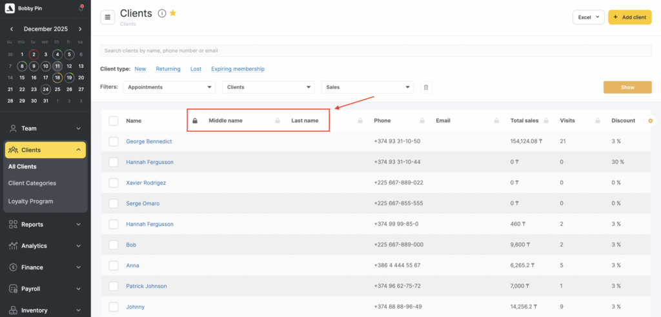Image resolution: width=661 pixels, height=317 pixels.
Task: Toggle the select-all checkbox in table header
Action: tap(114, 121)
